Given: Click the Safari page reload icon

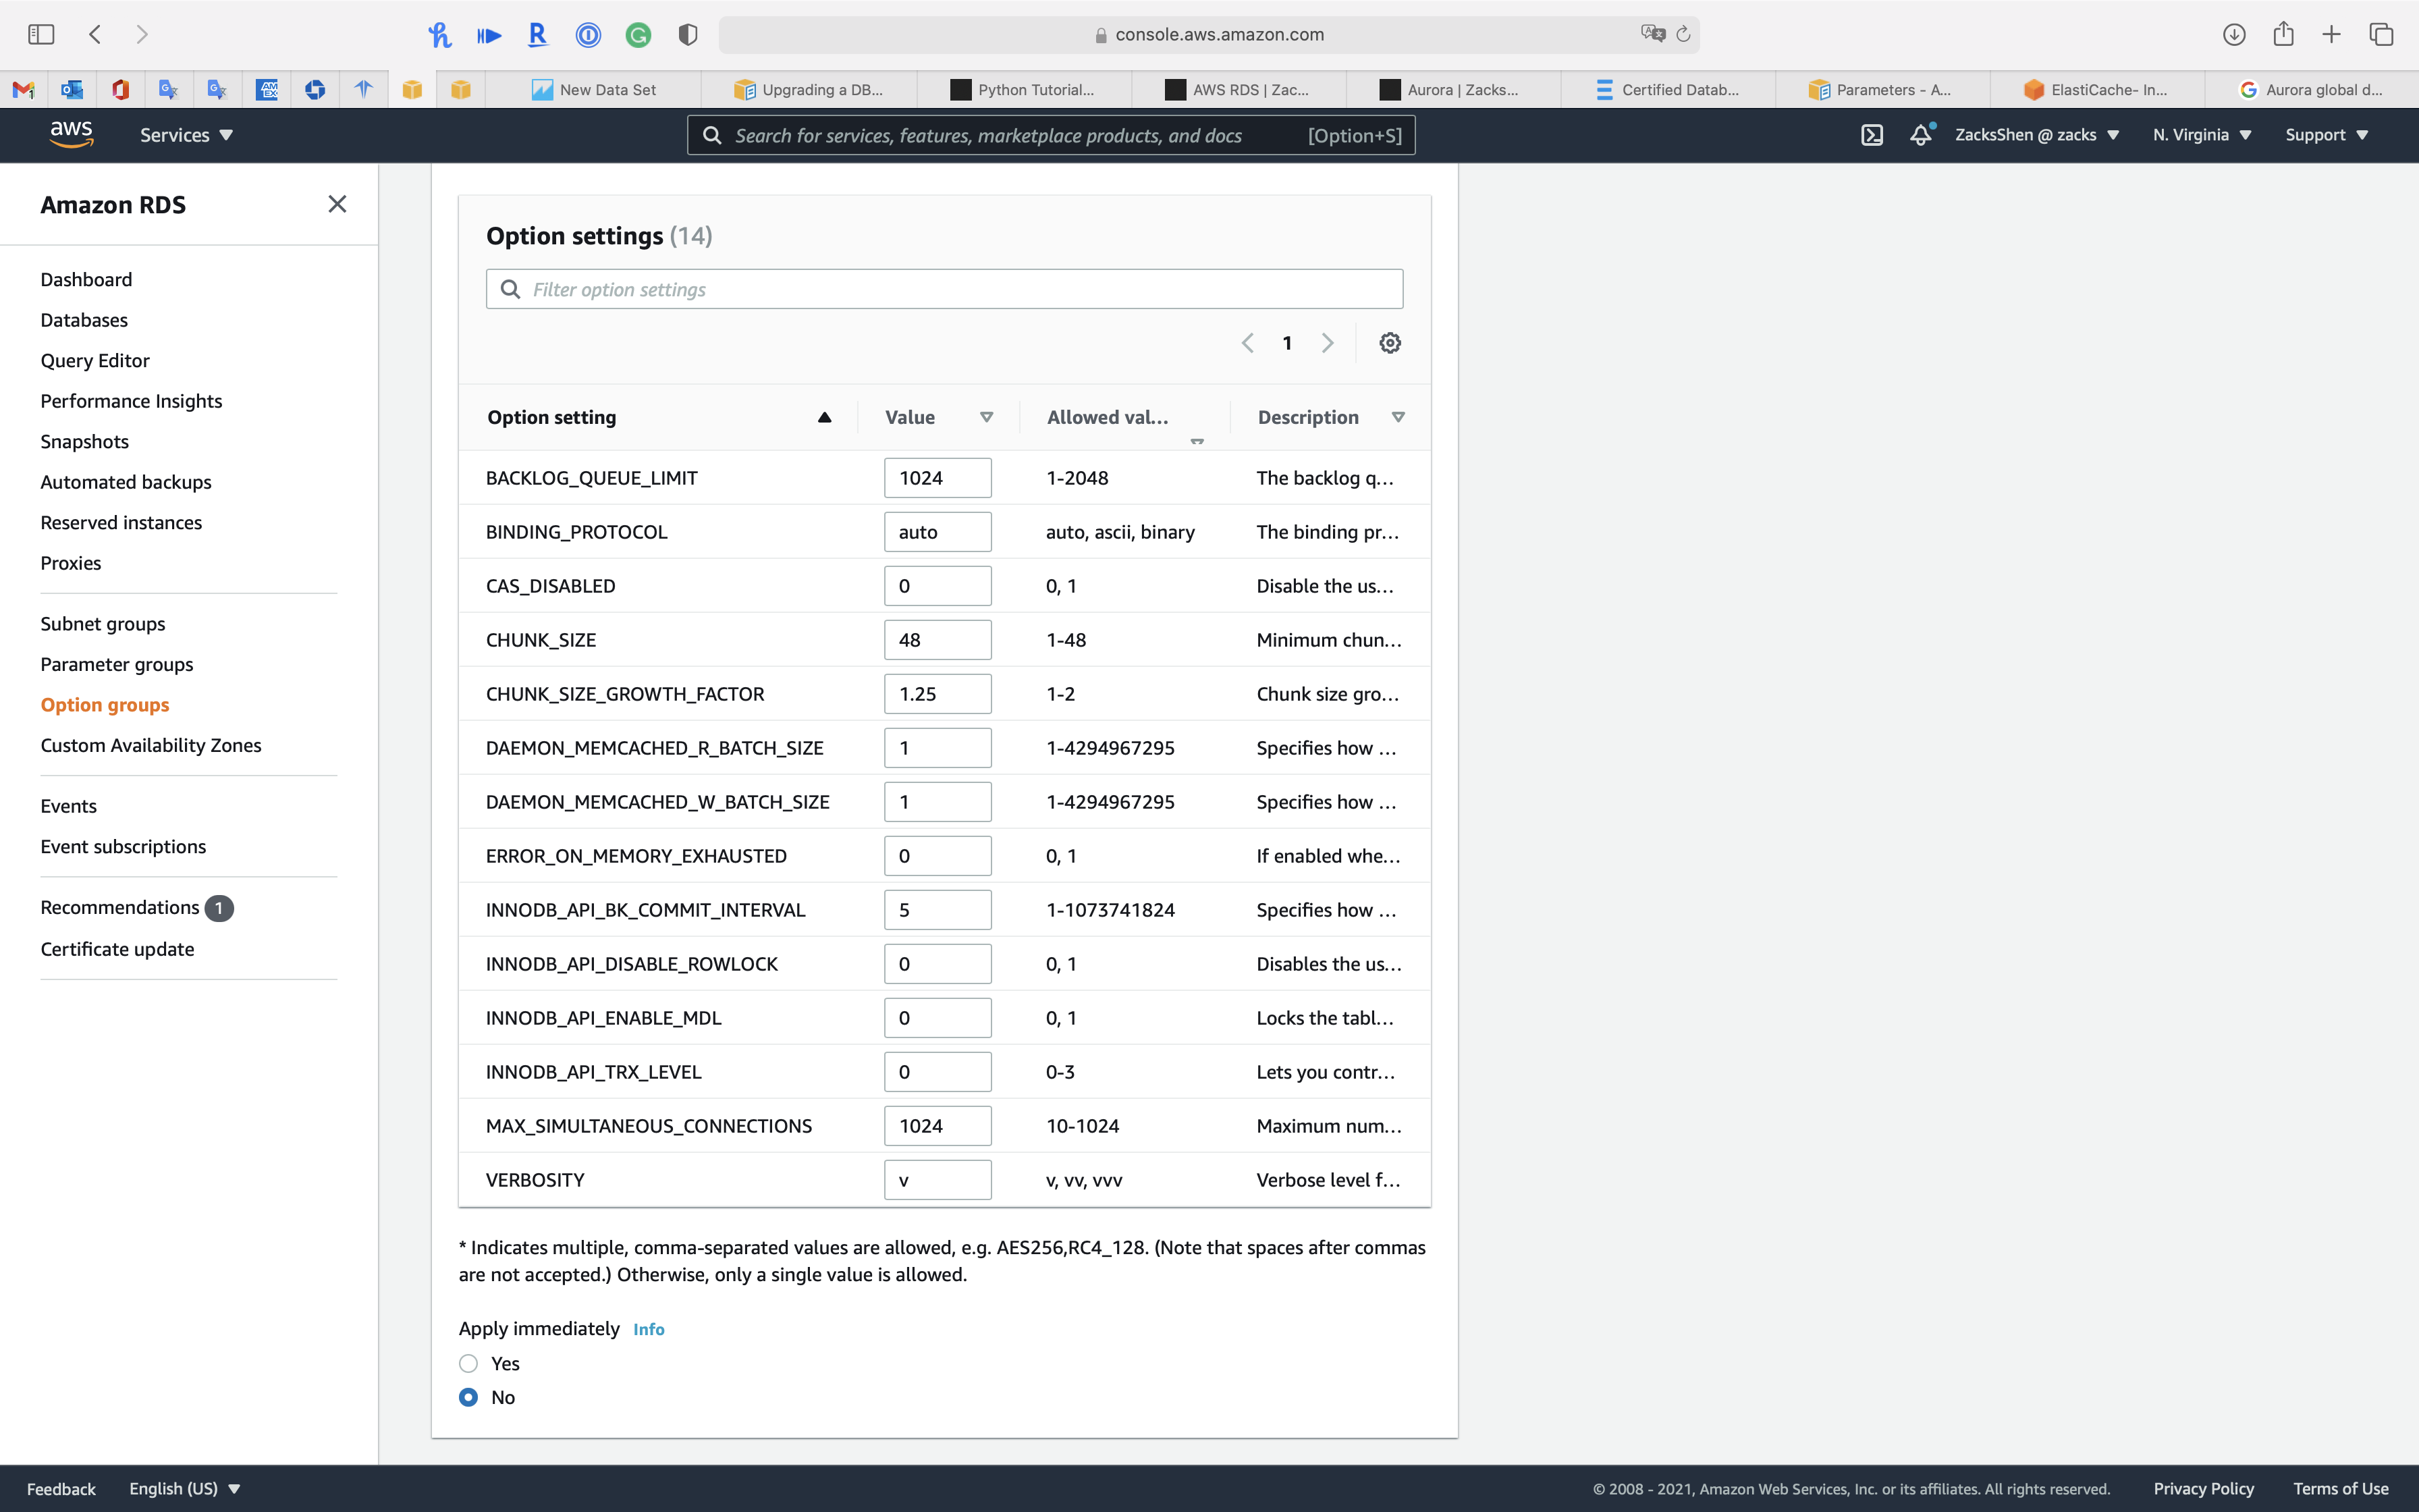Looking at the screenshot, I should coord(1683,35).
